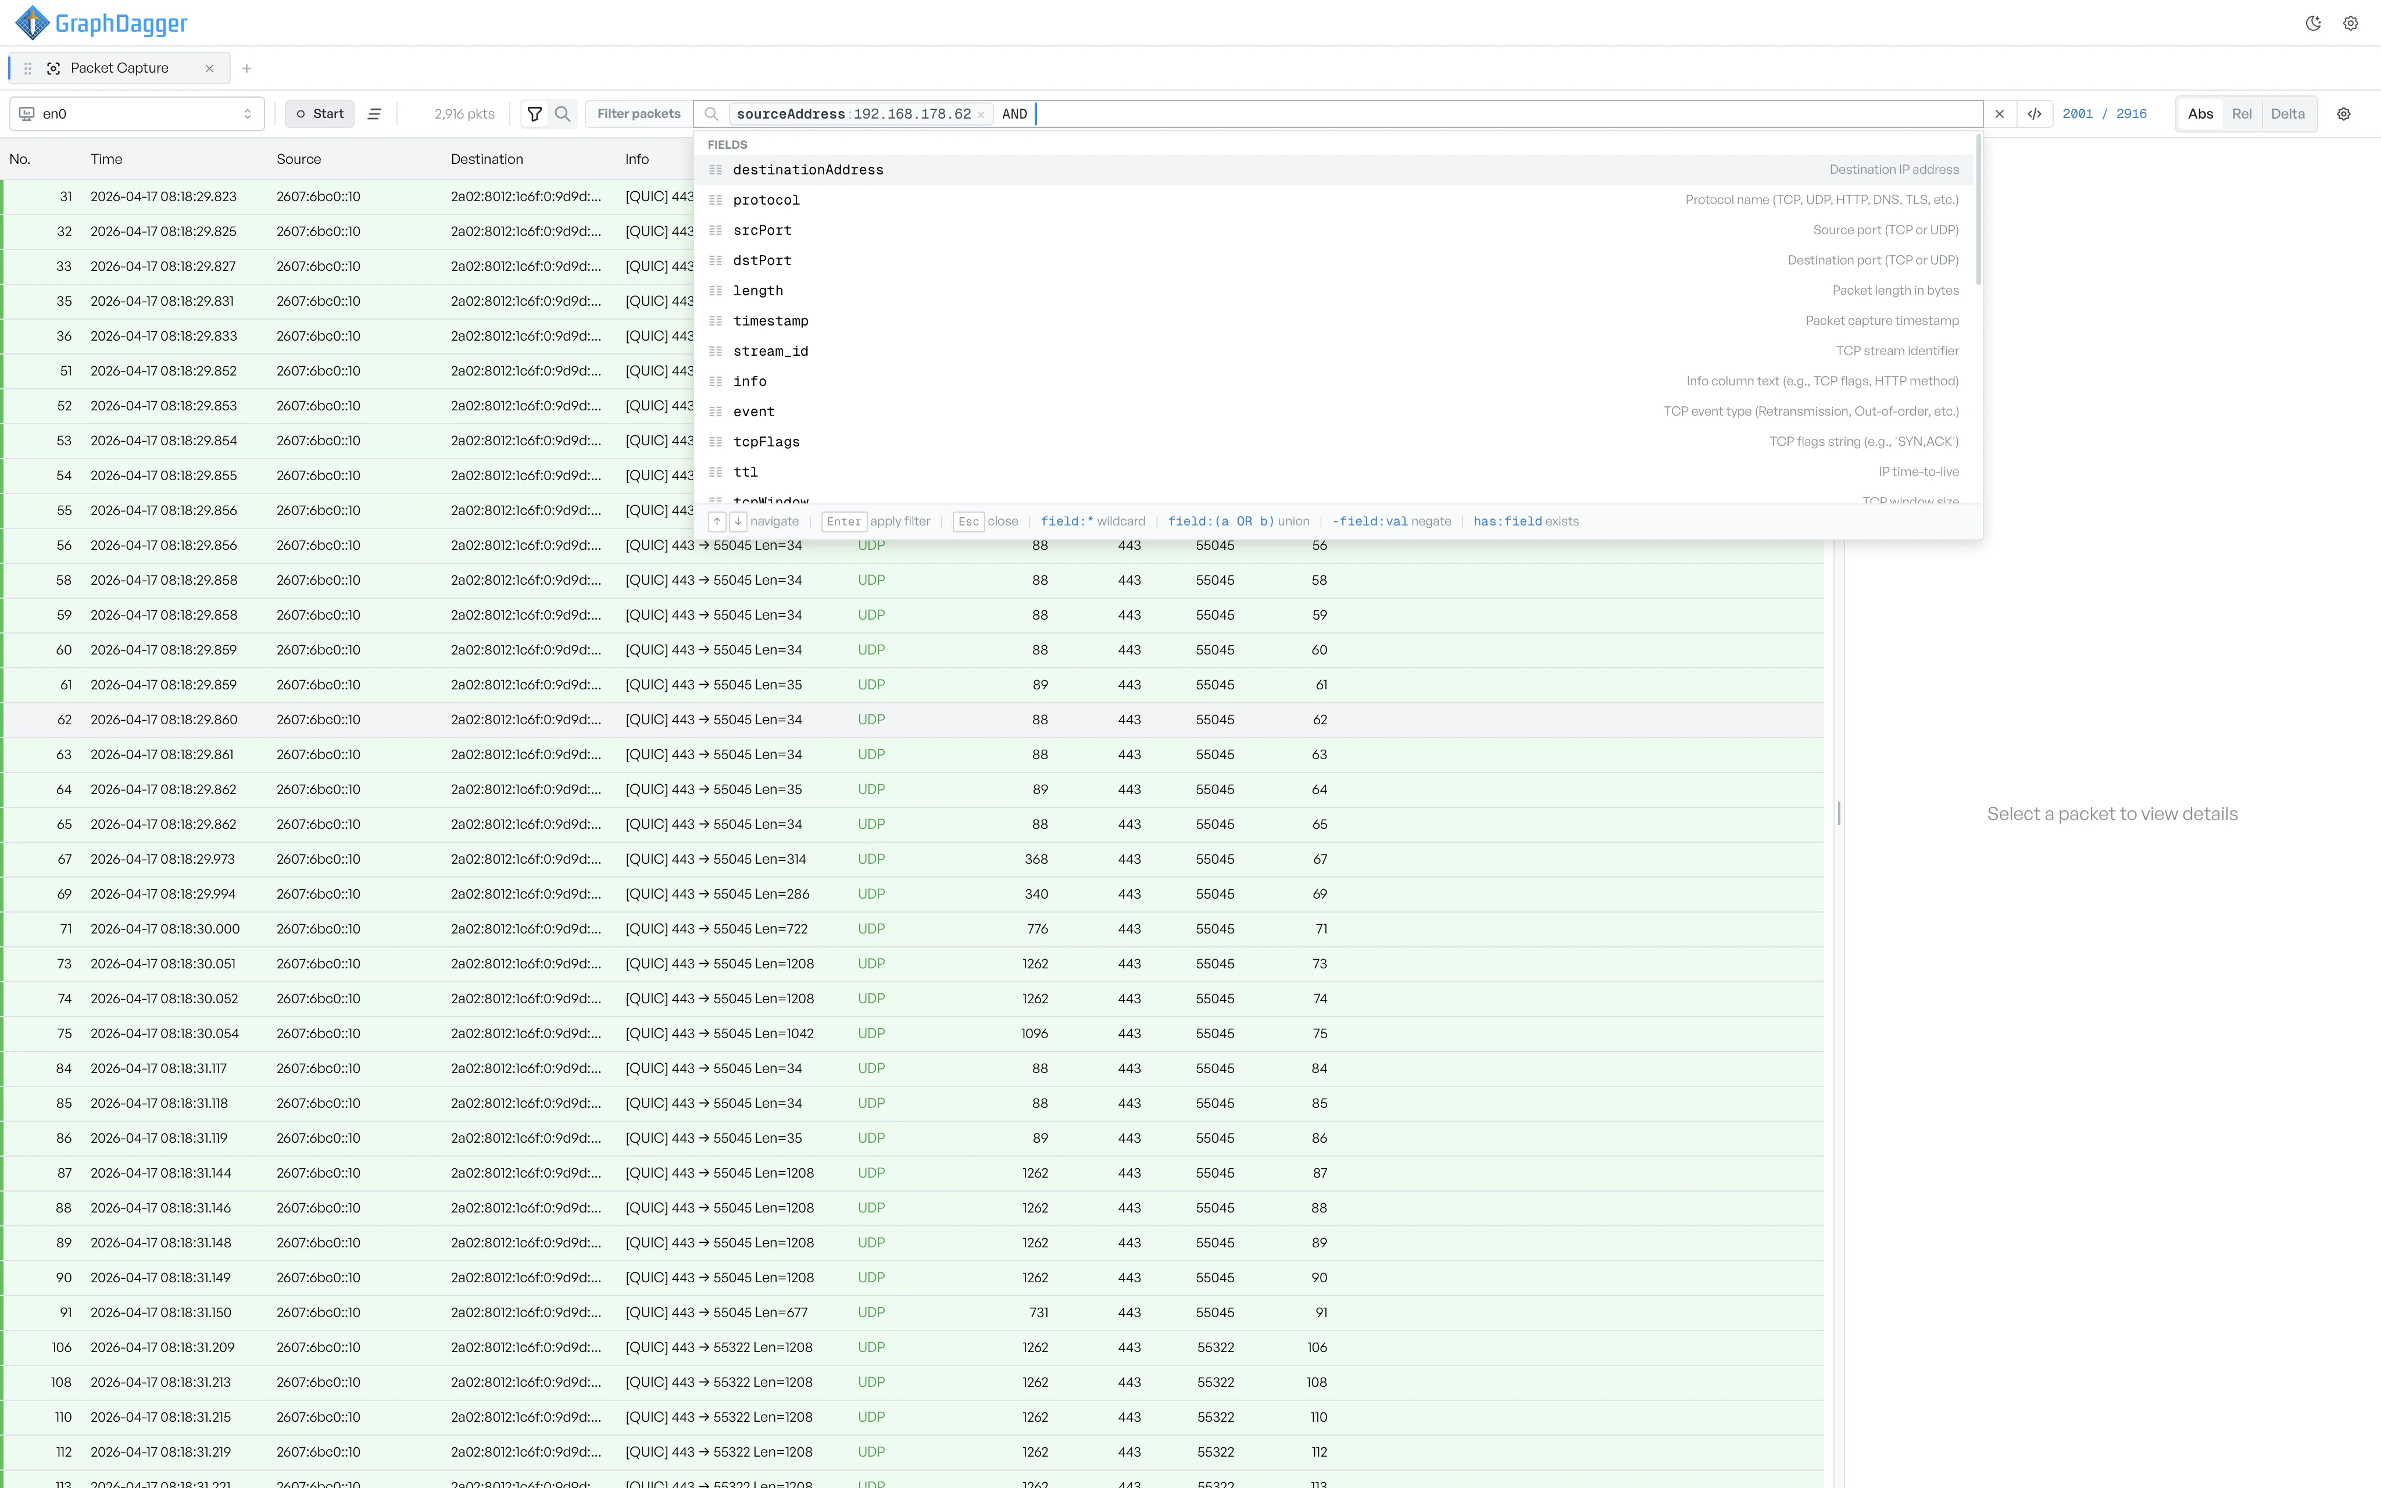Viewport: 2381px width, 1488px height.
Task: Open table column settings gear
Action: [2344, 114]
